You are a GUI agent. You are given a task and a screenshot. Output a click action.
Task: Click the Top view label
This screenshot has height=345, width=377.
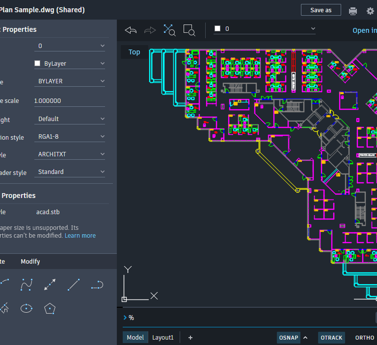click(x=134, y=52)
